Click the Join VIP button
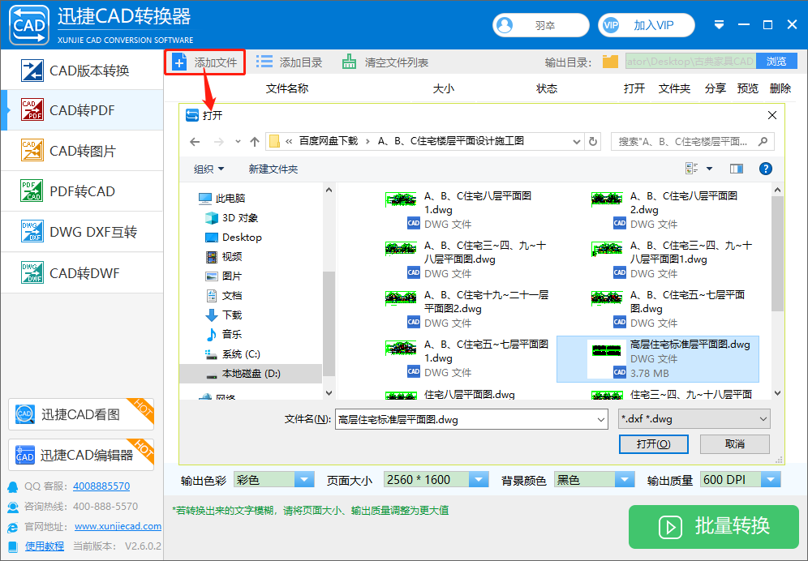The height and width of the screenshot is (561, 808). [x=647, y=25]
